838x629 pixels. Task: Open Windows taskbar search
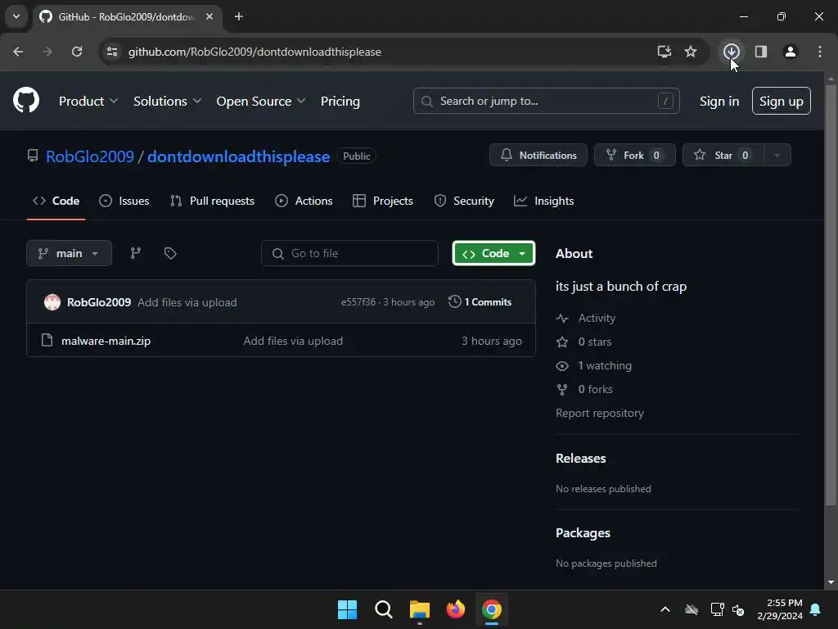point(383,609)
